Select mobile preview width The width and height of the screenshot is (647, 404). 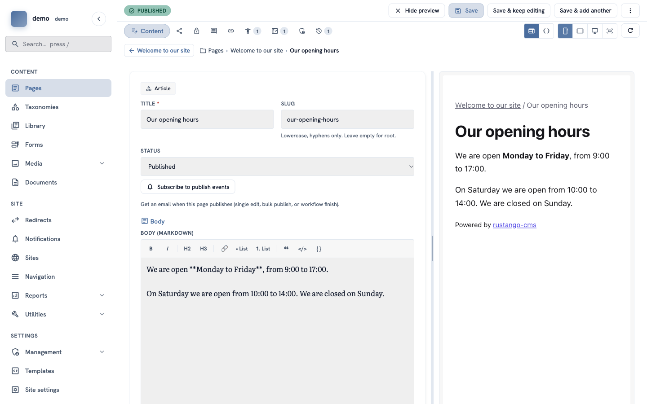[x=565, y=31]
